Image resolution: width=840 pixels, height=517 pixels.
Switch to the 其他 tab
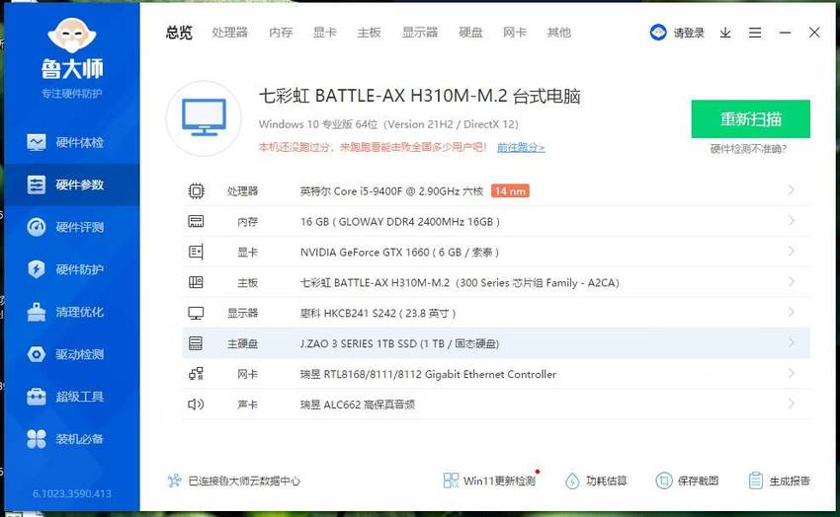tap(558, 33)
